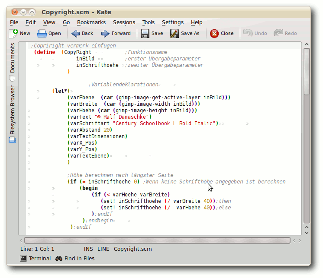The height and width of the screenshot is (278, 323).
Task: Click the Back arrow icon
Action: pyautogui.click(x=75, y=34)
